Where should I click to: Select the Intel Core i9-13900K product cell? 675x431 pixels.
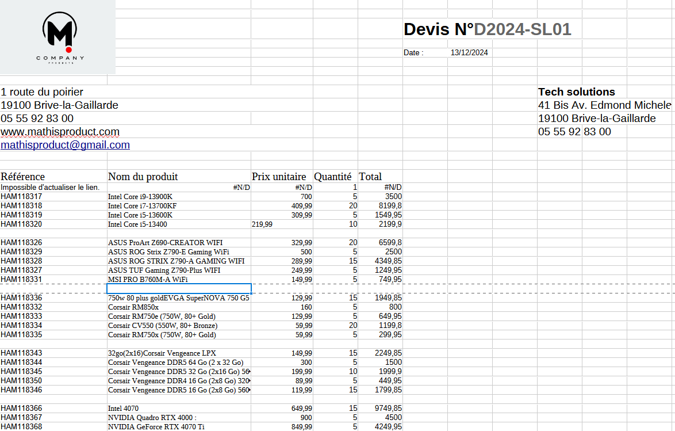pos(140,197)
